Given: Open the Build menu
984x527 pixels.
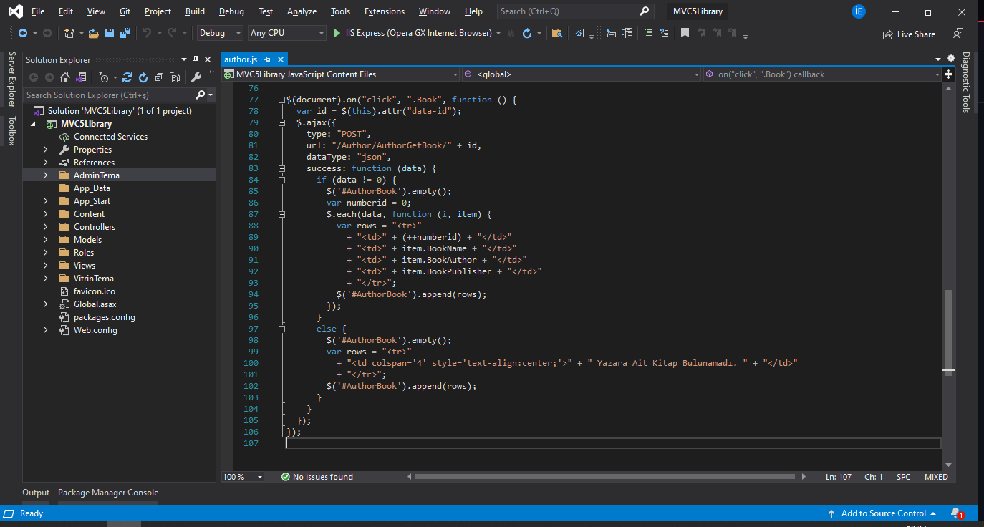Looking at the screenshot, I should coord(195,11).
